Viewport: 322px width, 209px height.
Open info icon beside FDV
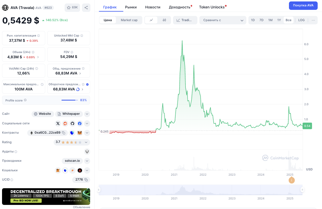(x=72, y=52)
